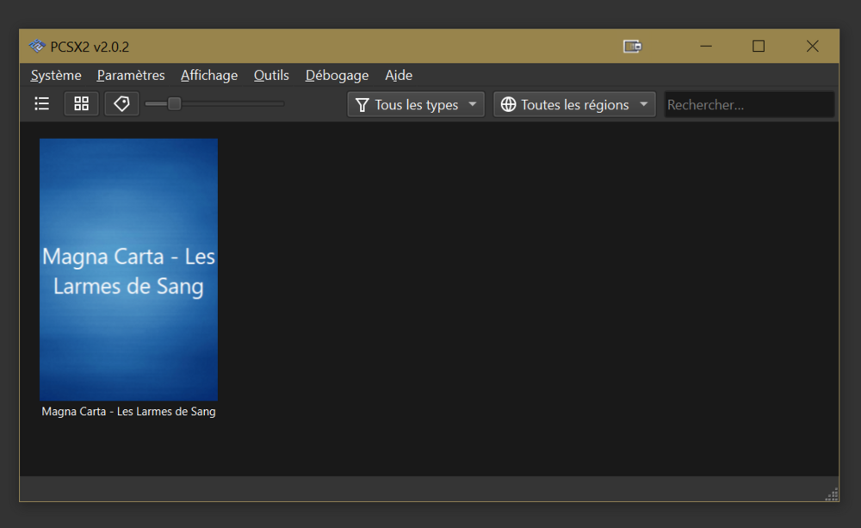Screen dimensions: 861x528
Task: Click the title bar screen icon left of minimize
Action: click(632, 47)
